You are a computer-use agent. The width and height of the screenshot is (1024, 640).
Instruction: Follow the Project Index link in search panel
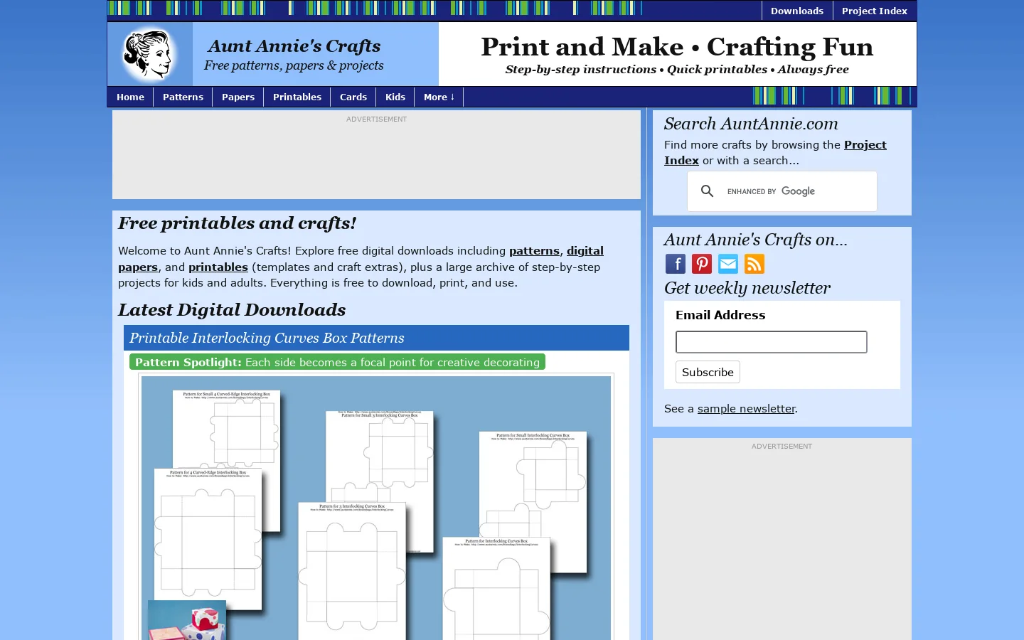coord(775,152)
